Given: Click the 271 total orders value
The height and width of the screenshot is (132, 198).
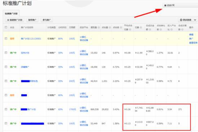Looking at the screenshot, I should coord(180,109).
